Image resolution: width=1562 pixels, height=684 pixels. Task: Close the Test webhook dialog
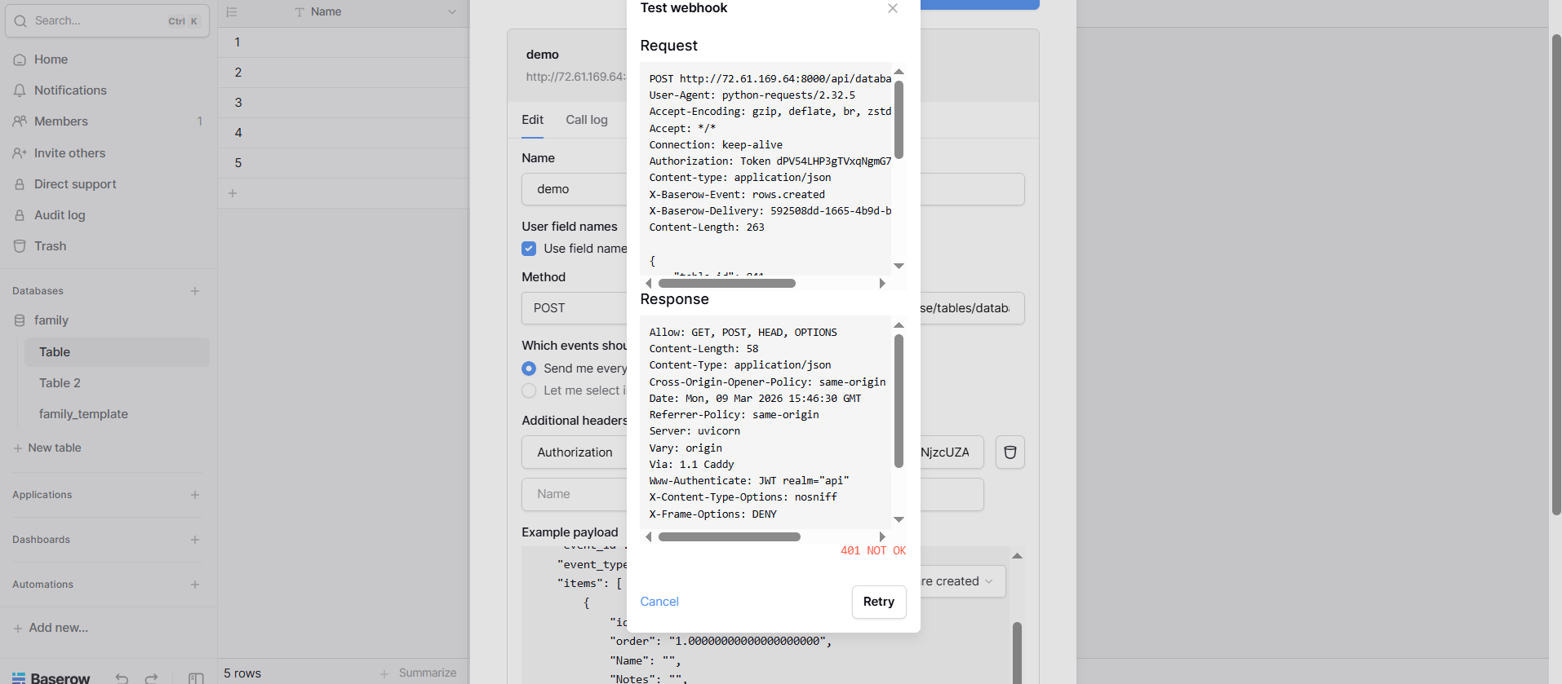coord(892,8)
